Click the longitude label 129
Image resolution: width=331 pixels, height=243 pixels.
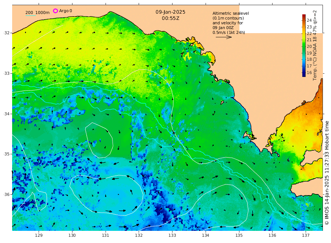coord(39,235)
